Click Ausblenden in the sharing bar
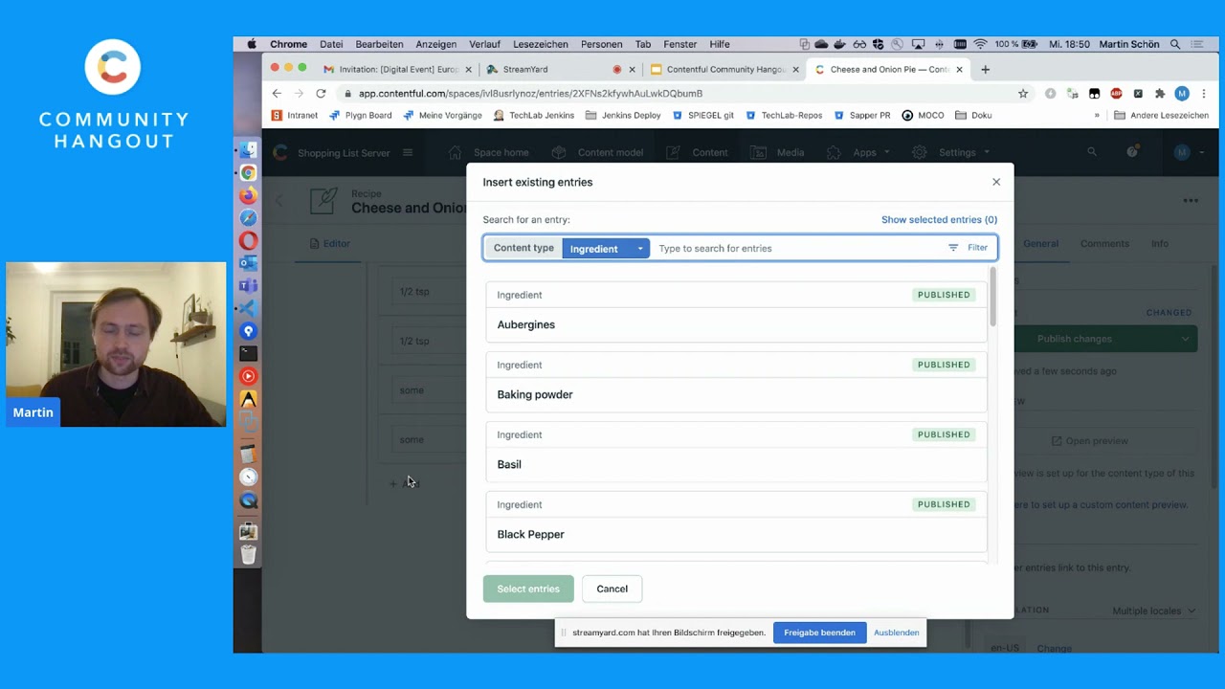This screenshot has height=689, width=1225. tap(896, 633)
